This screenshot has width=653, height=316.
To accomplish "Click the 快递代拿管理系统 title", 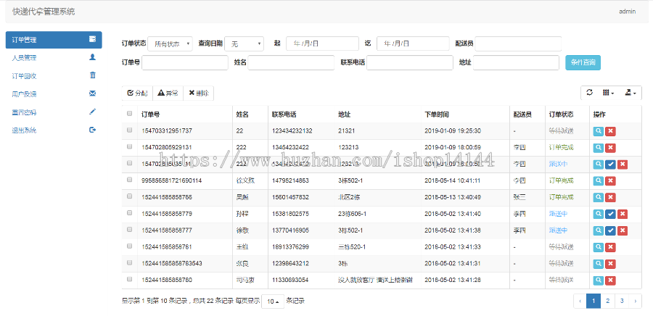I will [44, 12].
